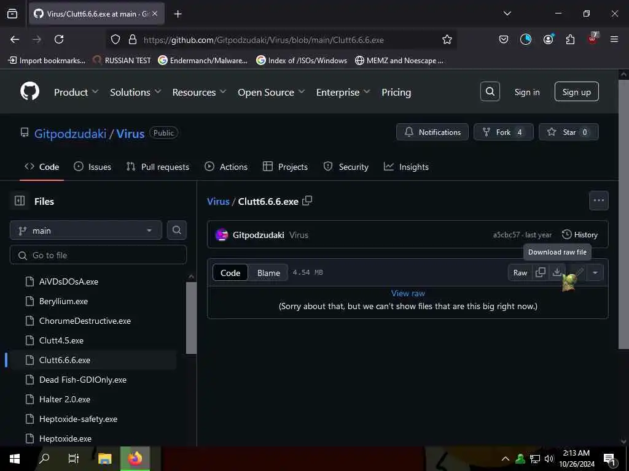Copy file path icon next to Clutt6.6.6.exe
Viewport: 629px width, 471px height.
click(307, 201)
